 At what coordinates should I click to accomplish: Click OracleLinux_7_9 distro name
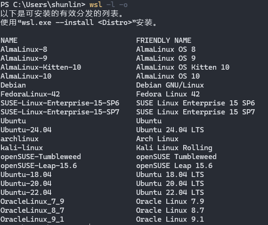point(32,201)
